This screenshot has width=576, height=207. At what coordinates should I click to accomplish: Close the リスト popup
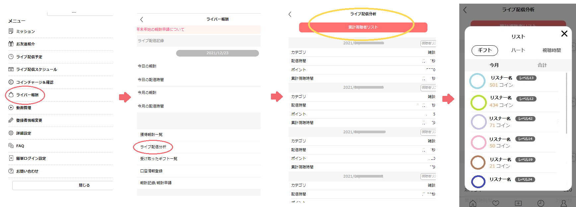point(564,33)
